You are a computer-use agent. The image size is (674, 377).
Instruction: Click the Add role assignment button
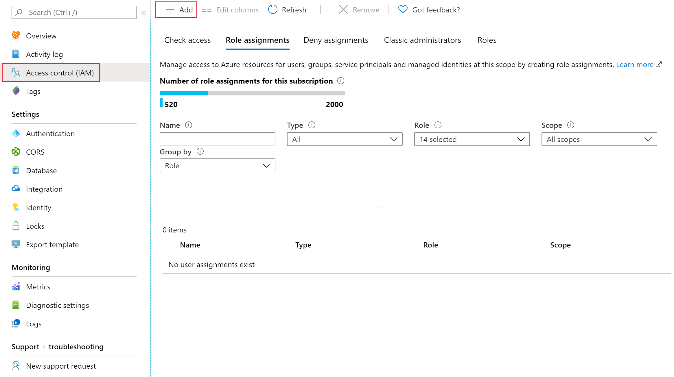pos(178,9)
